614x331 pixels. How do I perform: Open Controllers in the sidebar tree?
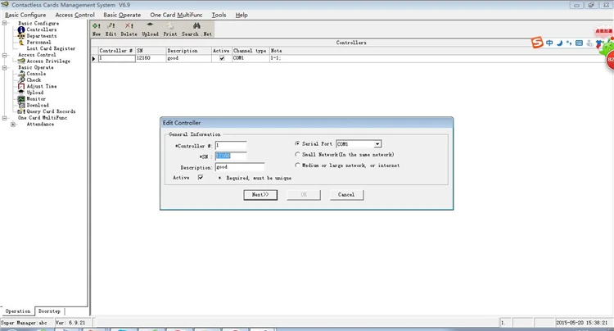[x=42, y=29]
